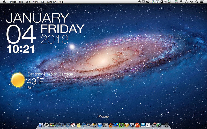Open the View menu
The height and width of the screenshot is (129, 207).
35,2
